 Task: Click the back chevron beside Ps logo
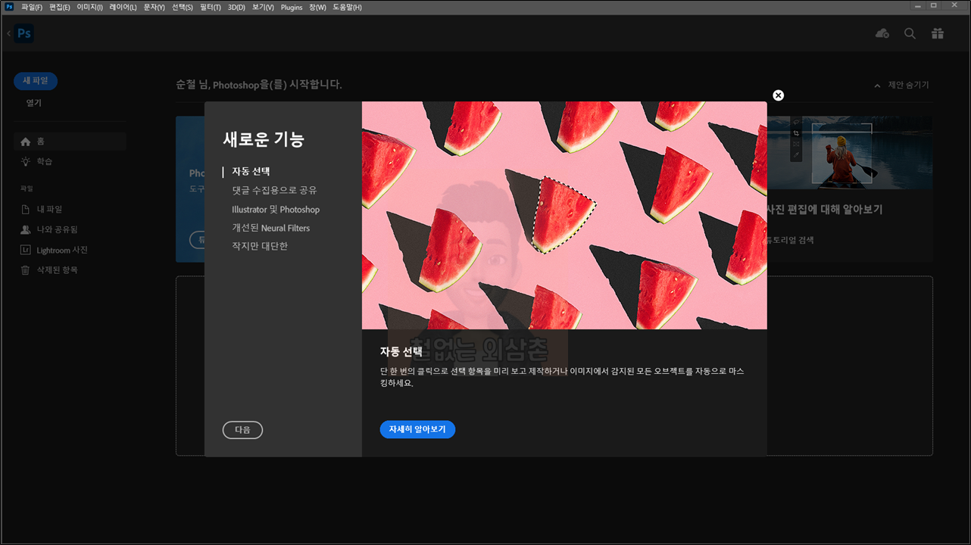[x=8, y=33]
